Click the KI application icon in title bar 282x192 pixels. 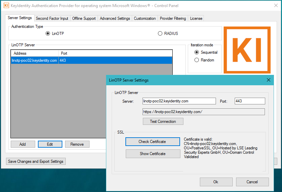(x=6, y=5)
